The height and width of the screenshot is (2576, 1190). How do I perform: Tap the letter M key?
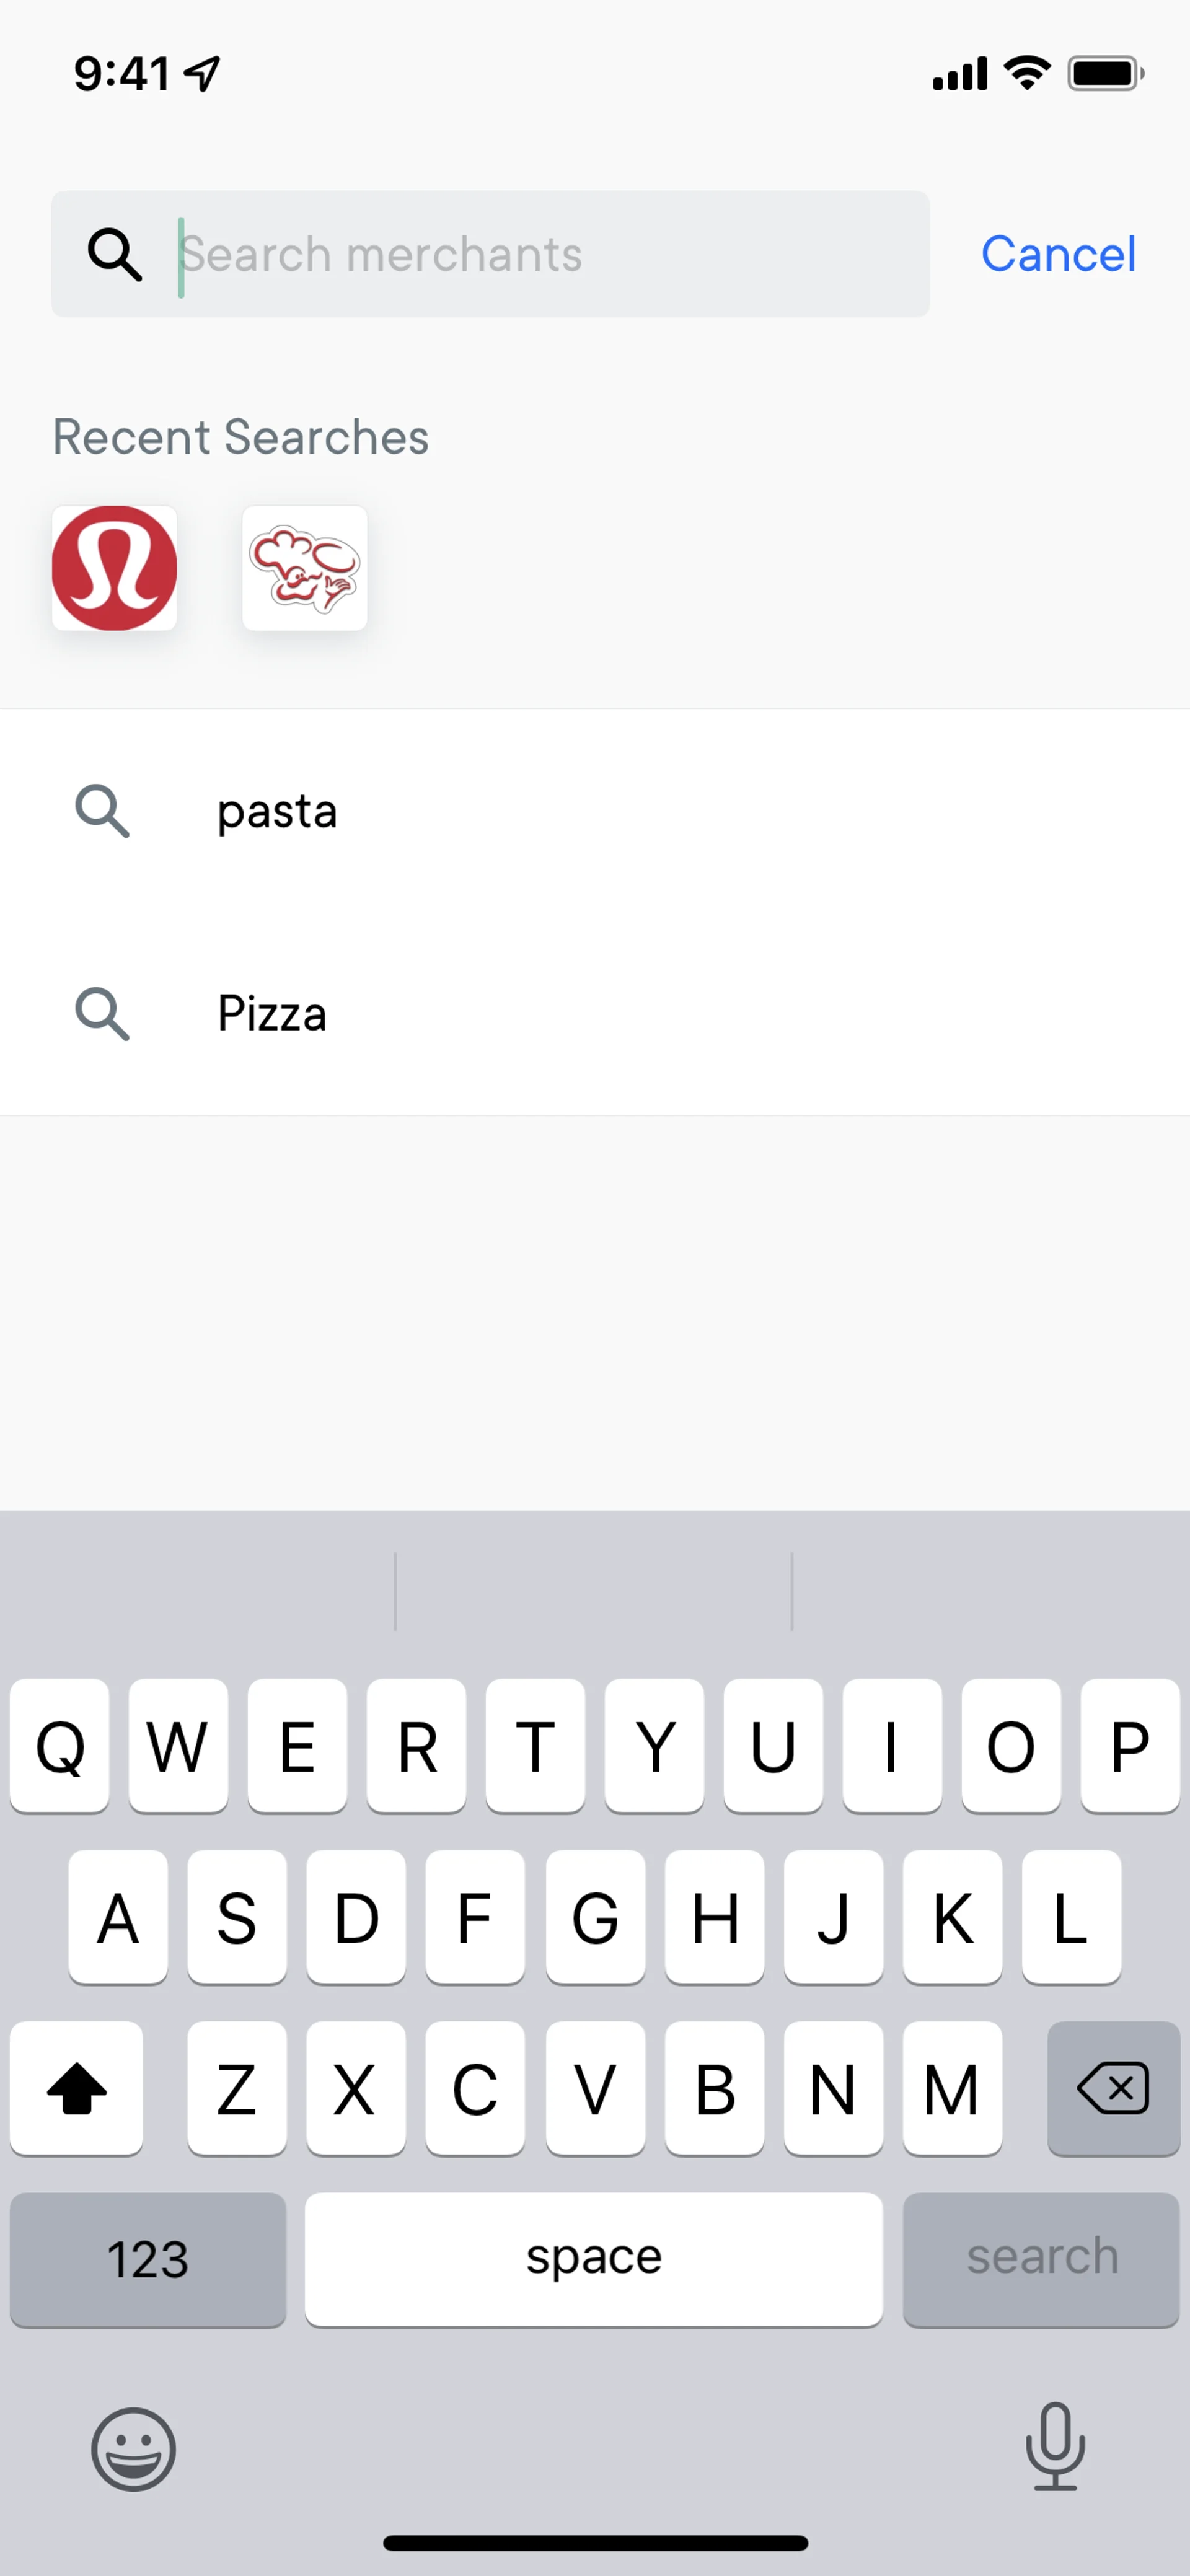pyautogui.click(x=952, y=2089)
